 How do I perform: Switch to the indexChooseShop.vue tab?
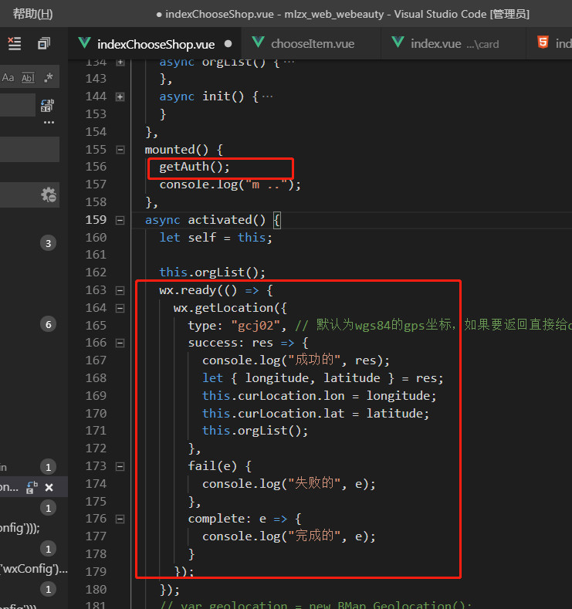[x=155, y=44]
